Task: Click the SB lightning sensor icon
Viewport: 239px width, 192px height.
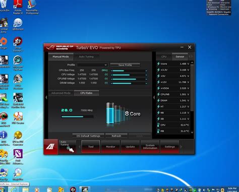Action: [x=158, y=119]
